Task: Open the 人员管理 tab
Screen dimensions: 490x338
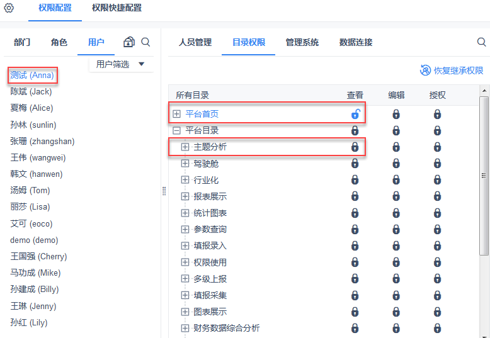Action: coord(195,42)
